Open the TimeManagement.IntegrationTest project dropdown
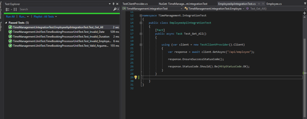This screenshot has width=307, height=119. point(152,9)
